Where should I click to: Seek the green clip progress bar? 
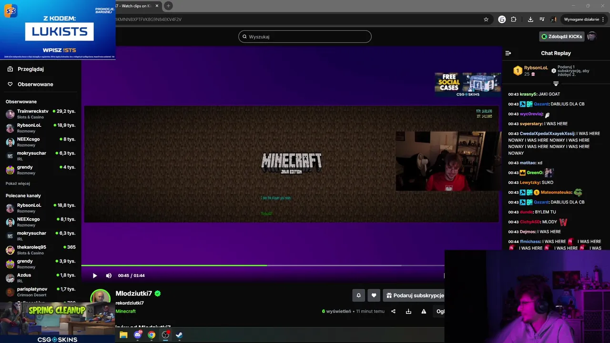point(263,265)
